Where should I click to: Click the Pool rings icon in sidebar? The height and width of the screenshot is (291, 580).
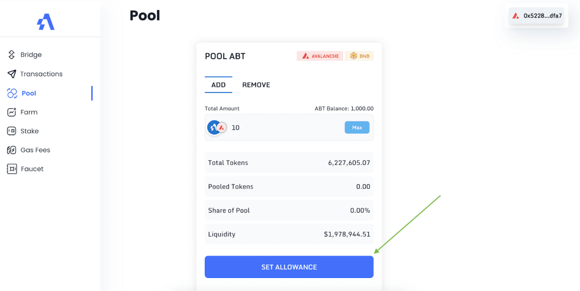[11, 93]
